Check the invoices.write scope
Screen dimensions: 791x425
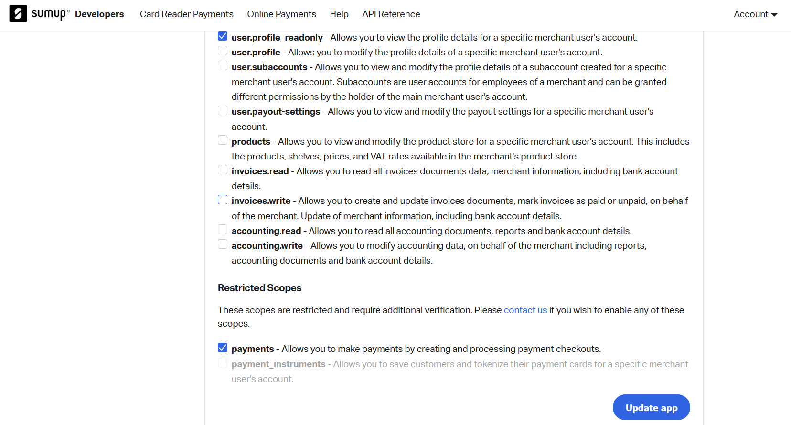click(x=223, y=200)
